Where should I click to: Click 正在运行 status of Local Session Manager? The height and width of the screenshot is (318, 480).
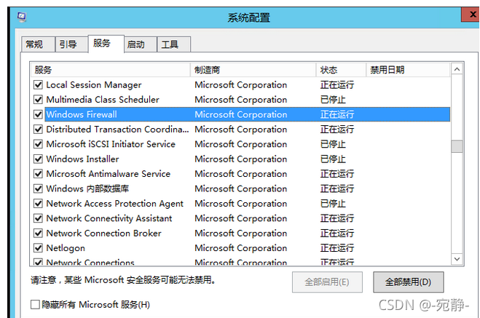coord(337,84)
